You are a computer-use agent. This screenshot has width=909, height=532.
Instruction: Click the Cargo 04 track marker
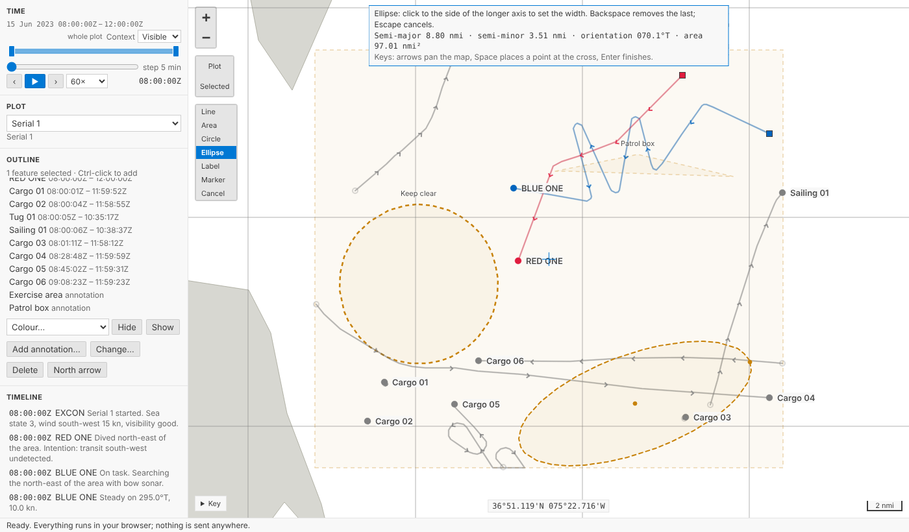click(769, 398)
